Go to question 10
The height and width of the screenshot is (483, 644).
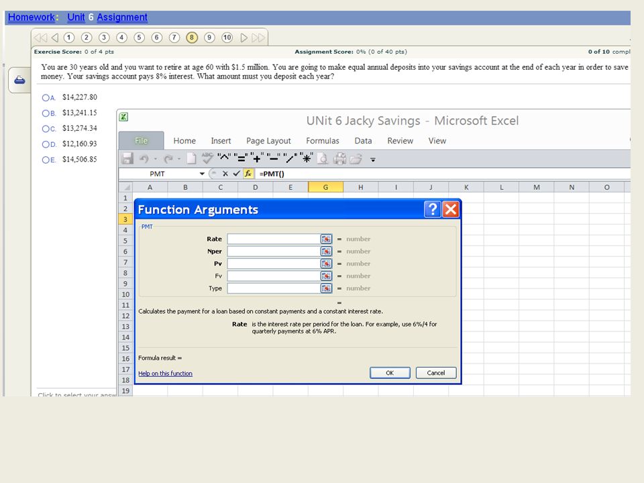pos(227,38)
